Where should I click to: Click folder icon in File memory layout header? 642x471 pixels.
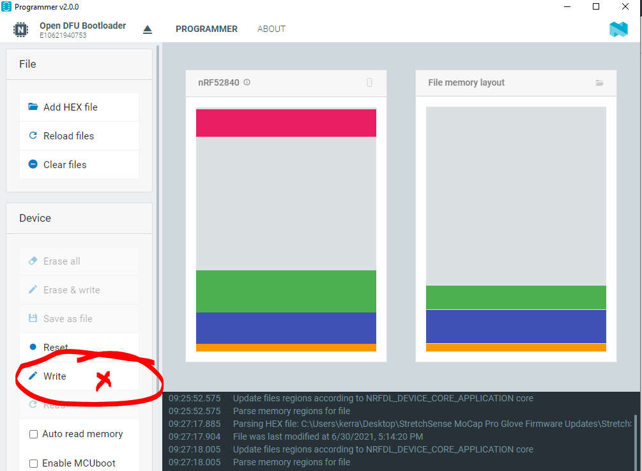click(x=599, y=82)
